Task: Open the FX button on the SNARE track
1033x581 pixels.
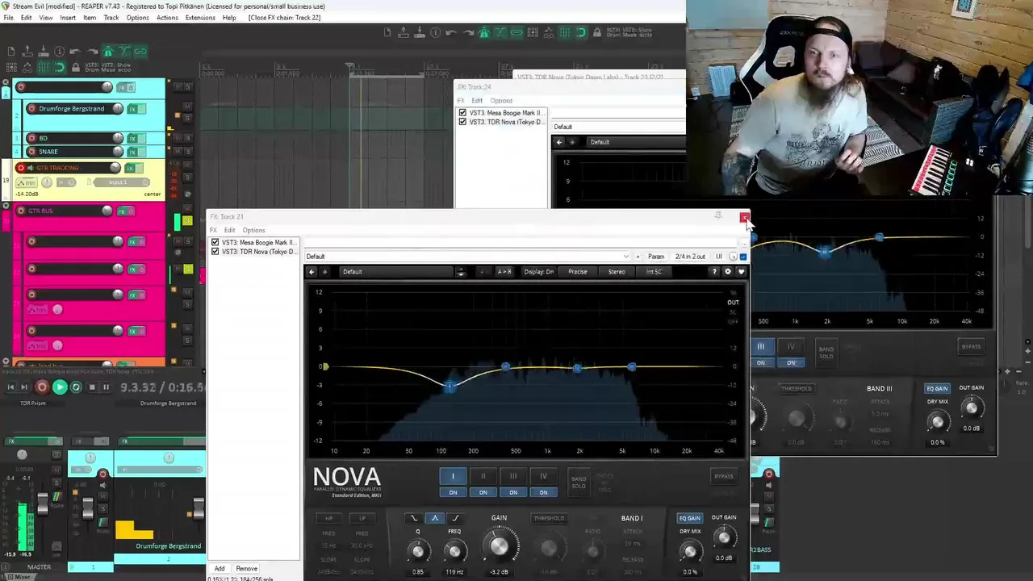Action: point(132,151)
